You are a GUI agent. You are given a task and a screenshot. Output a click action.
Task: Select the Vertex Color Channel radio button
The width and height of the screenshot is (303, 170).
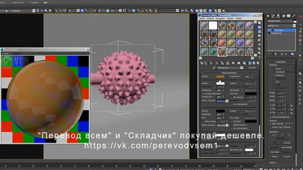click(x=270, y=127)
